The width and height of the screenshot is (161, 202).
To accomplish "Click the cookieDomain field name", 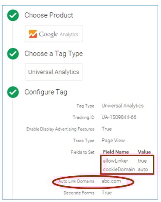I will [119, 169].
